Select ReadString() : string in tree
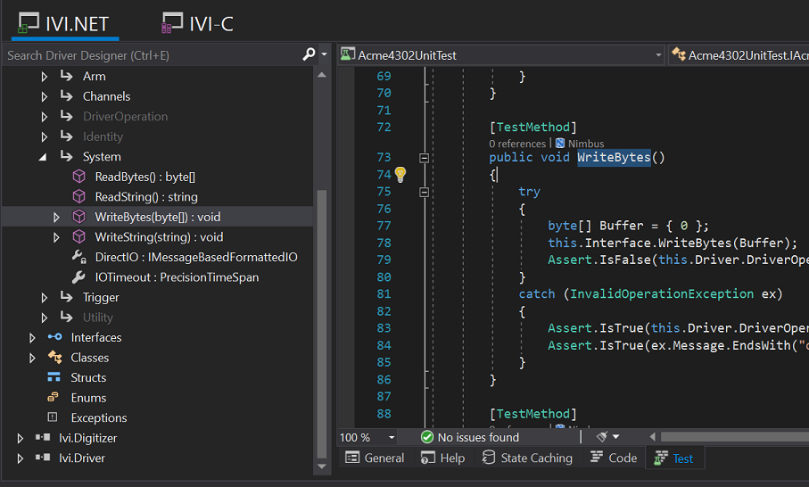This screenshot has width=809, height=487. click(146, 197)
